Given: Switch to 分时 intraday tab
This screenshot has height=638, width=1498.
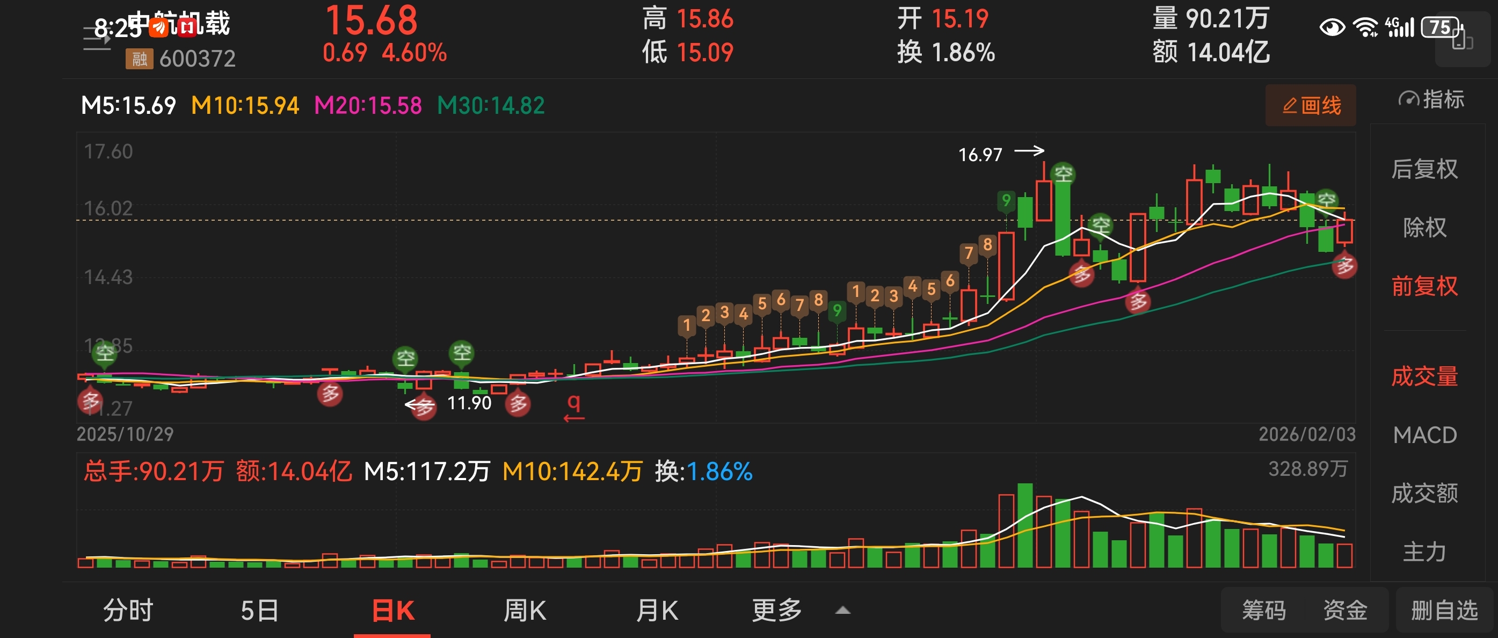Looking at the screenshot, I should click(128, 611).
